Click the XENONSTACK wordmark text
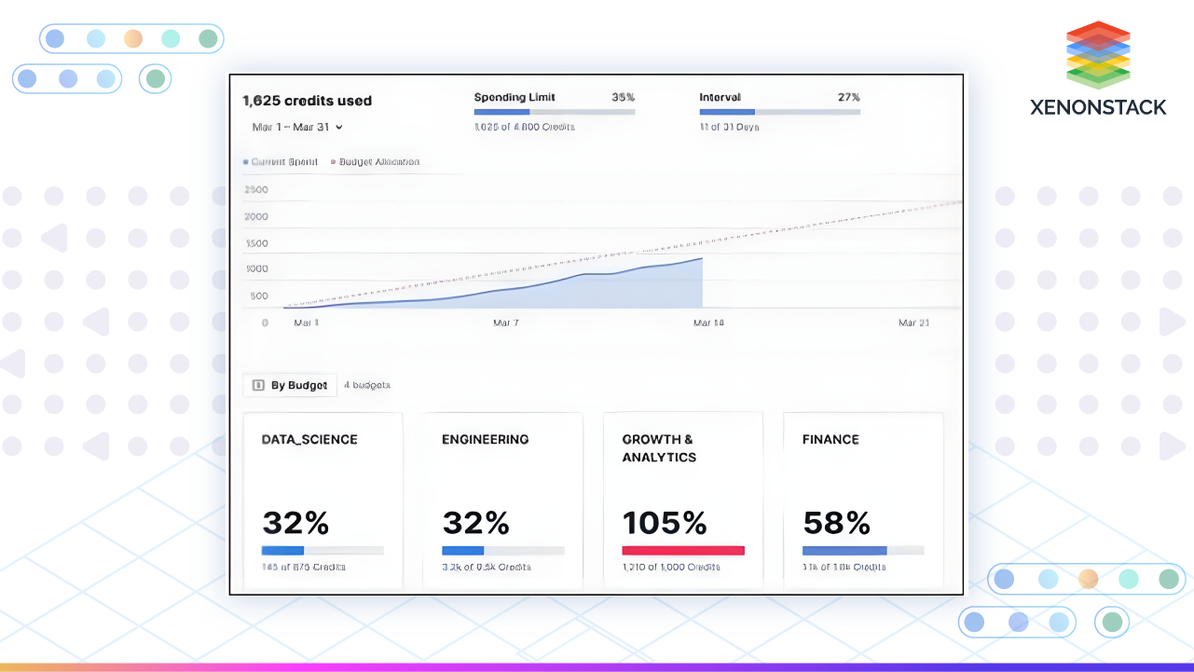Screen dimensions: 1194x672 pos(1098,107)
